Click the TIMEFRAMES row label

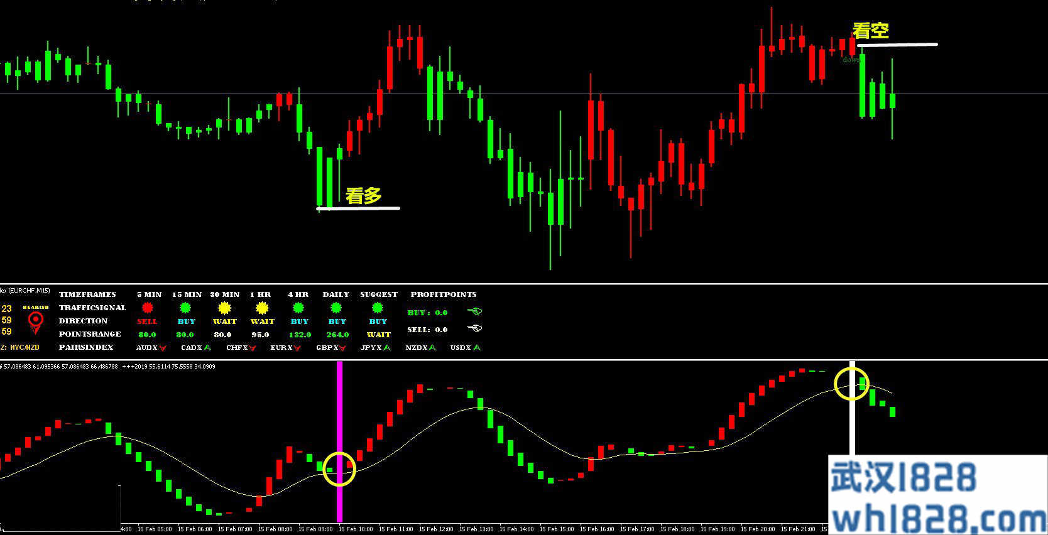(x=87, y=295)
